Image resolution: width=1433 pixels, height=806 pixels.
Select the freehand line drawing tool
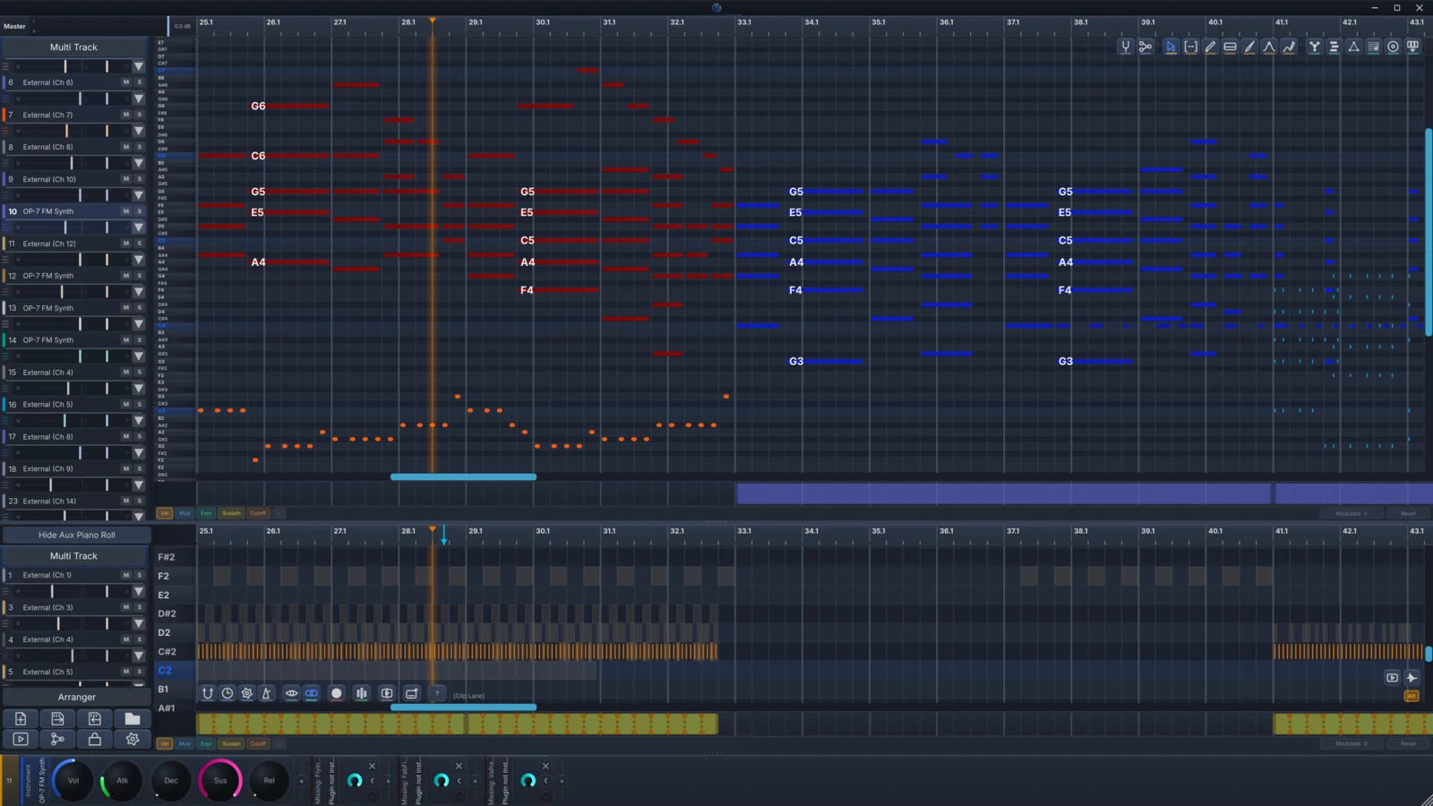1289,47
